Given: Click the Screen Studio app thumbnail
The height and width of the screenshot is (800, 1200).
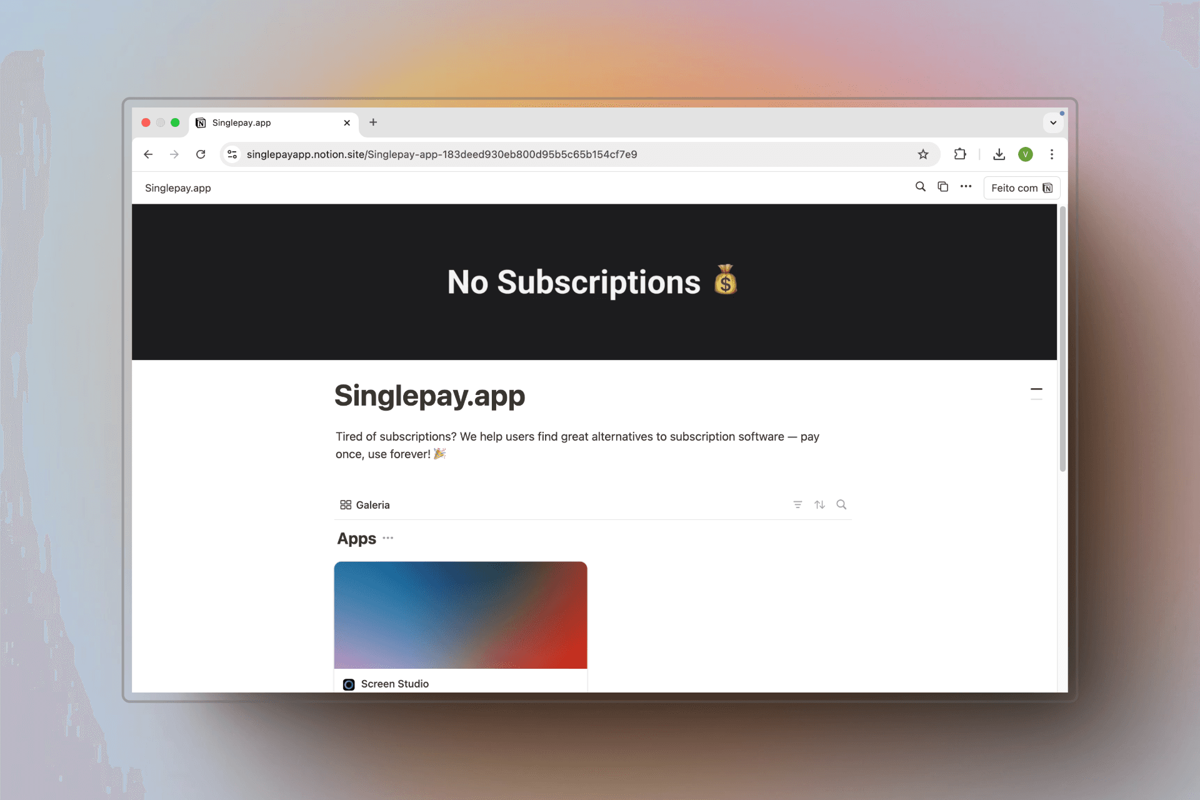Looking at the screenshot, I should (461, 616).
